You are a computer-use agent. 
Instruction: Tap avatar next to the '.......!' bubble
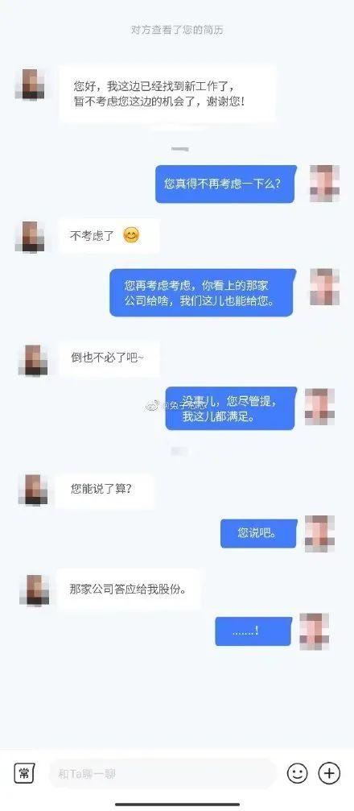point(315,631)
